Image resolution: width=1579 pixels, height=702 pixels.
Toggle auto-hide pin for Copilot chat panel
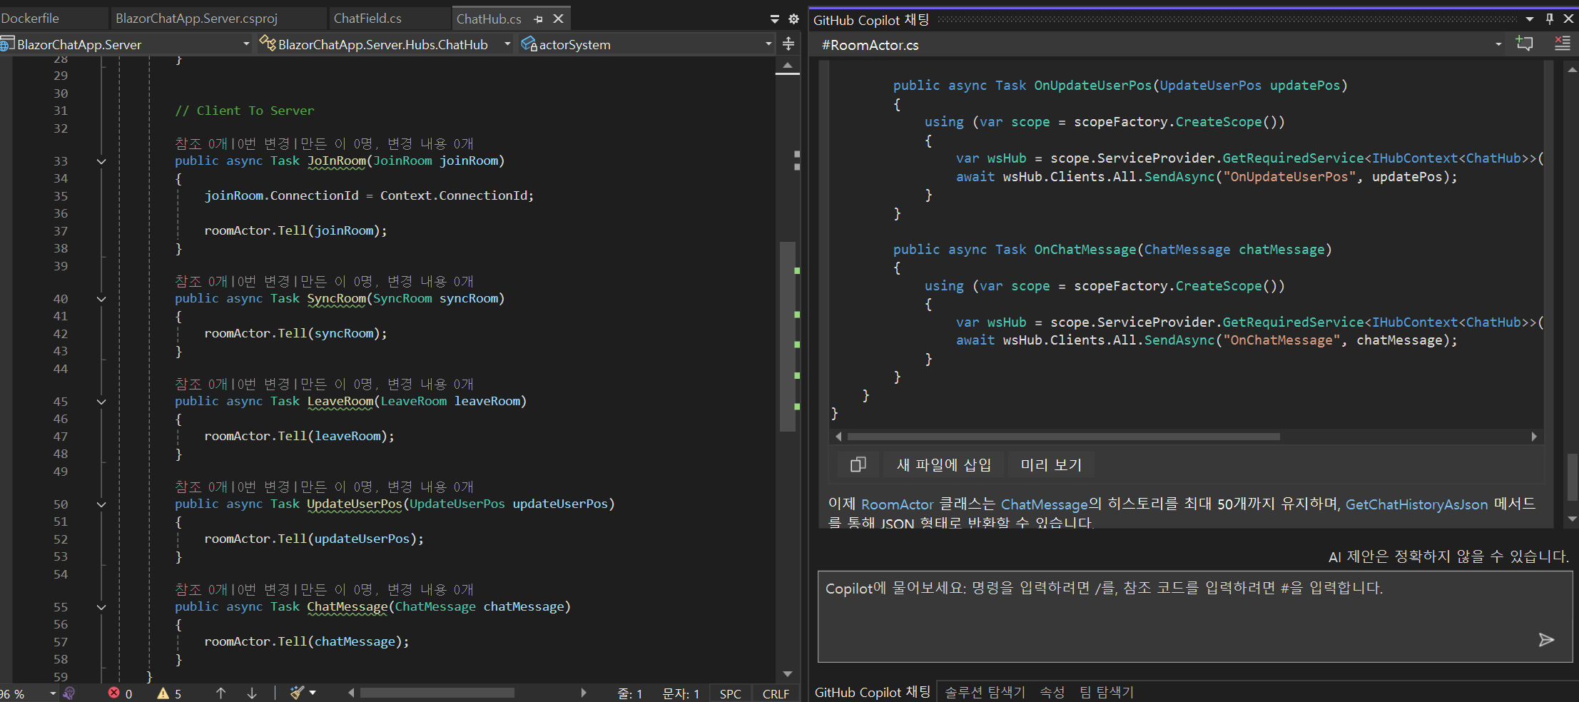(1549, 19)
